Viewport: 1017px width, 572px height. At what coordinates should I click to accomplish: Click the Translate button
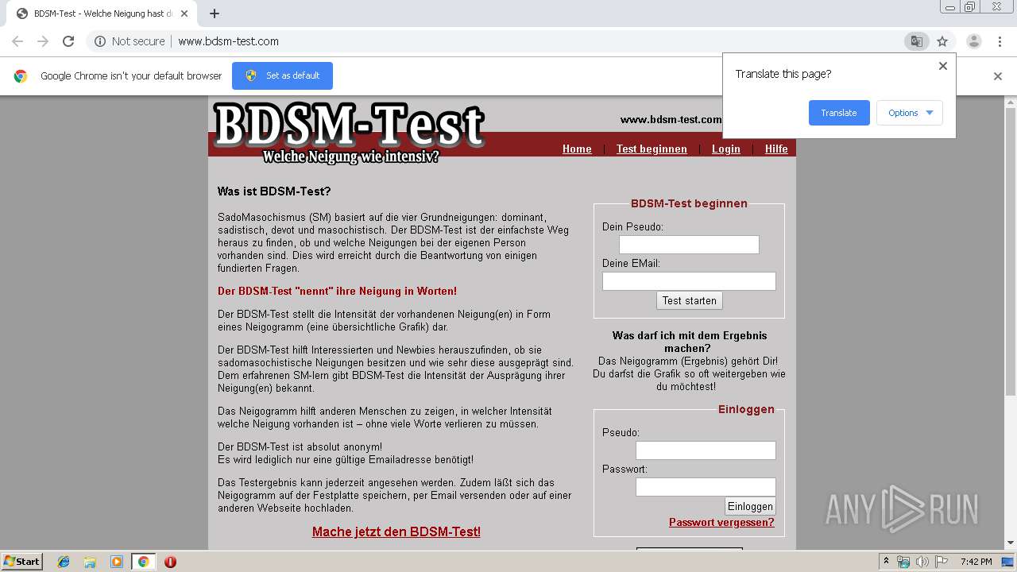pos(839,113)
